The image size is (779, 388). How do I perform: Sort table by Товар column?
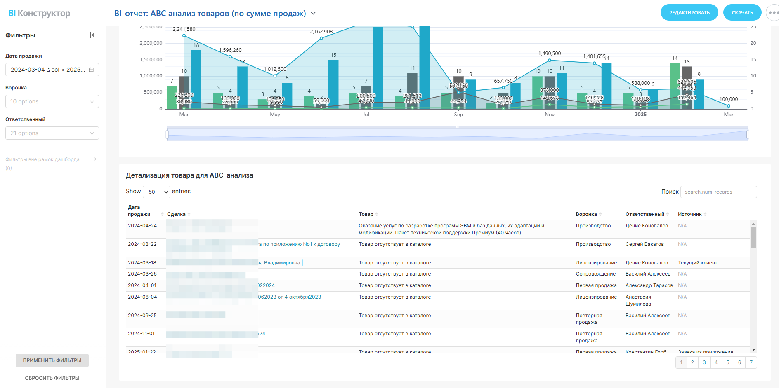click(x=377, y=214)
